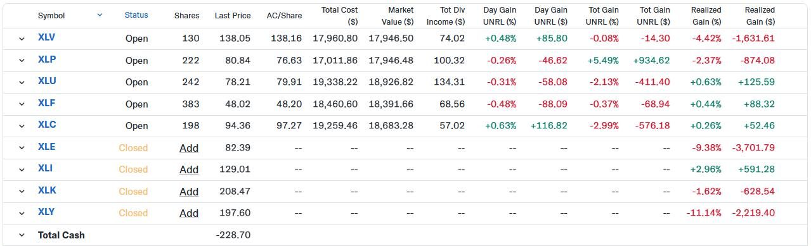Open the XLP symbol link
Viewport: 811px width, 246px height.
47,59
